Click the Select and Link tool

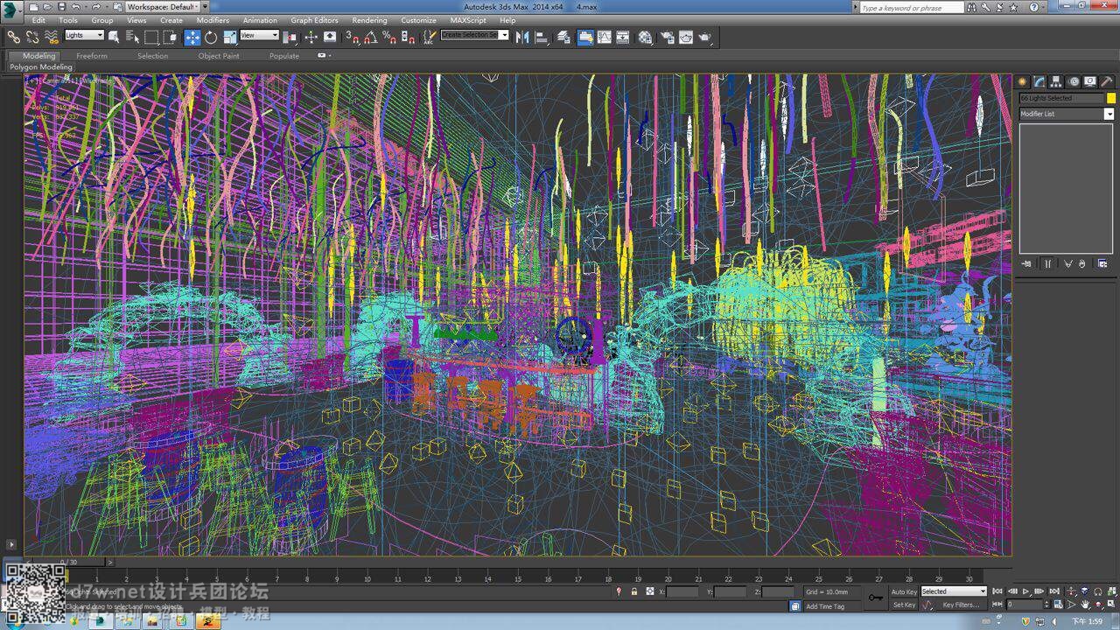pos(13,37)
